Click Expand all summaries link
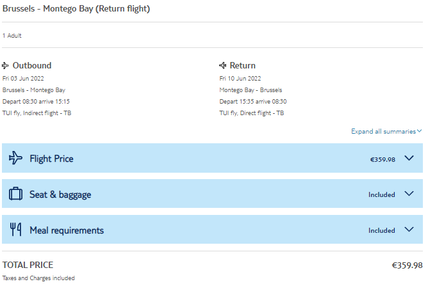This screenshot has width=428, height=284. tap(383, 131)
